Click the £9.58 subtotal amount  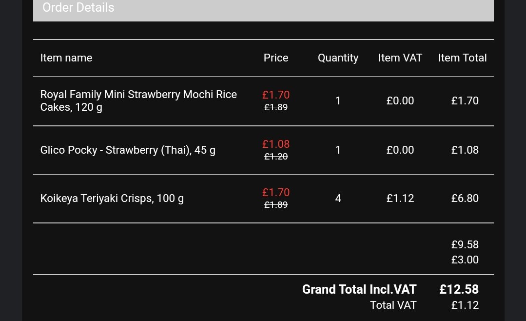(x=465, y=245)
